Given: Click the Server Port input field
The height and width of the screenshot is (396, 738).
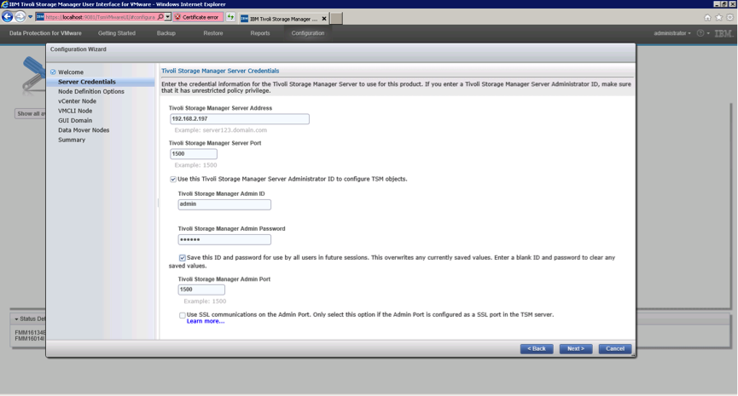Looking at the screenshot, I should [194, 154].
